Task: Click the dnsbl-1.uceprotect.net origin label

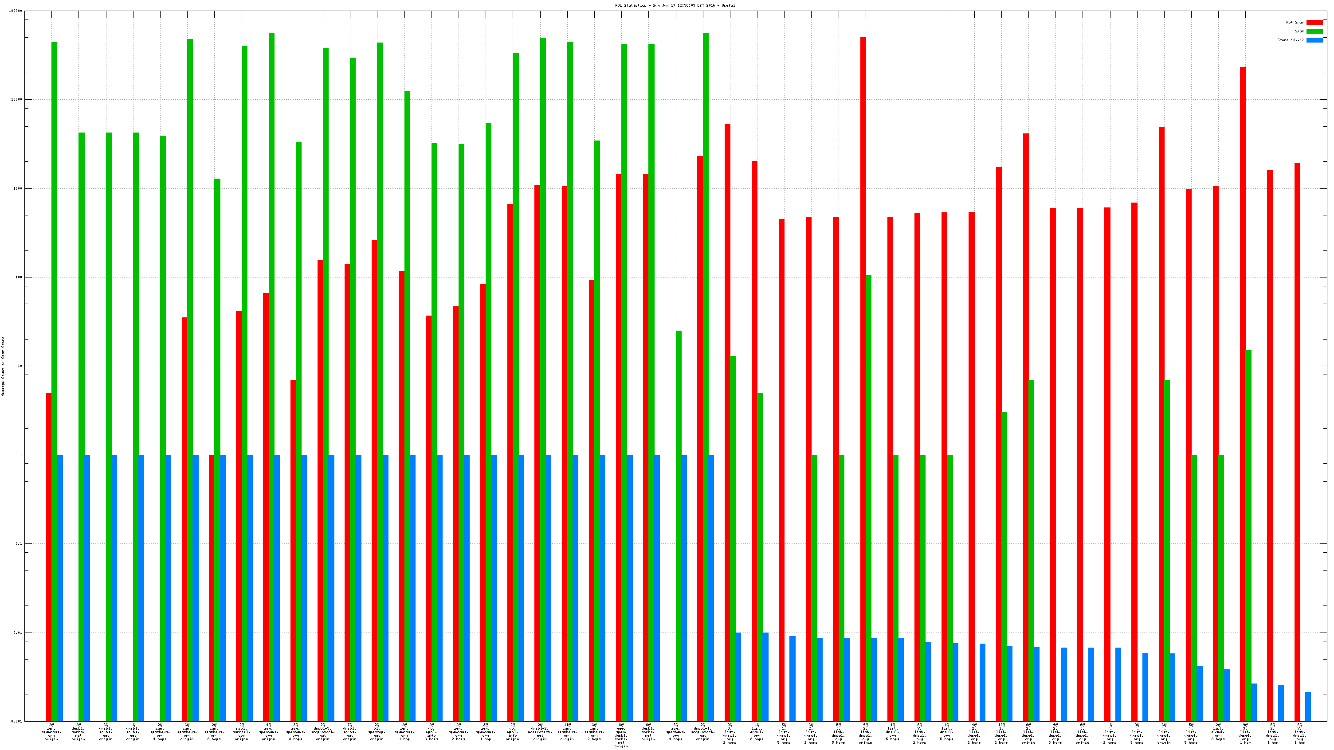Action: 703,732
